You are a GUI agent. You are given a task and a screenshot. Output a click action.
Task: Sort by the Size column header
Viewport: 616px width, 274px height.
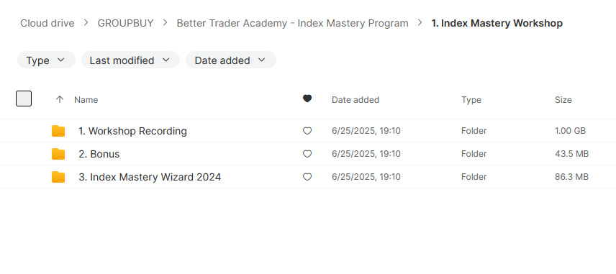563,100
